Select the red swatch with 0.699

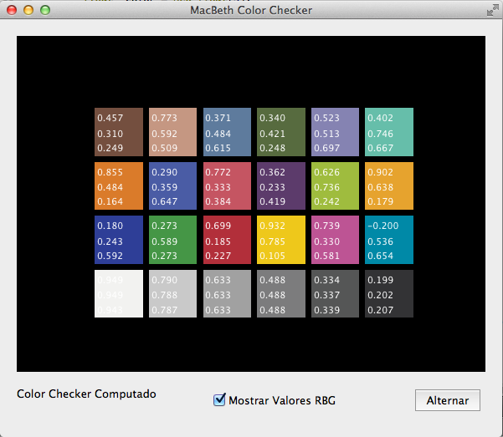click(x=227, y=240)
